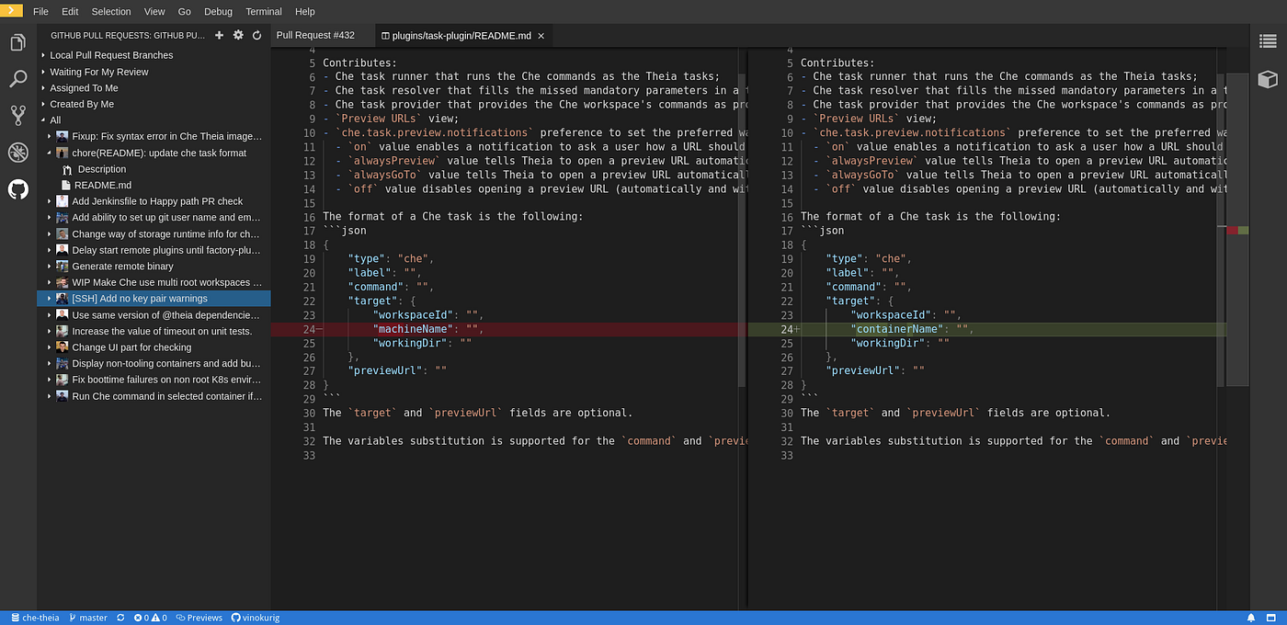Click Previews in the status bar
The height and width of the screenshot is (625, 1287).
[x=199, y=618]
